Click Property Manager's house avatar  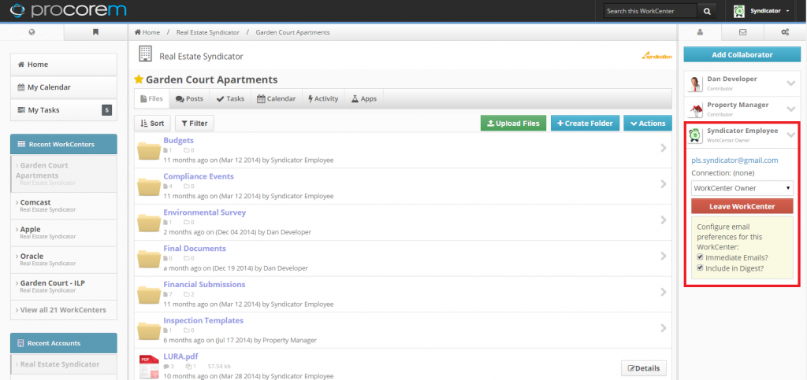(695, 109)
